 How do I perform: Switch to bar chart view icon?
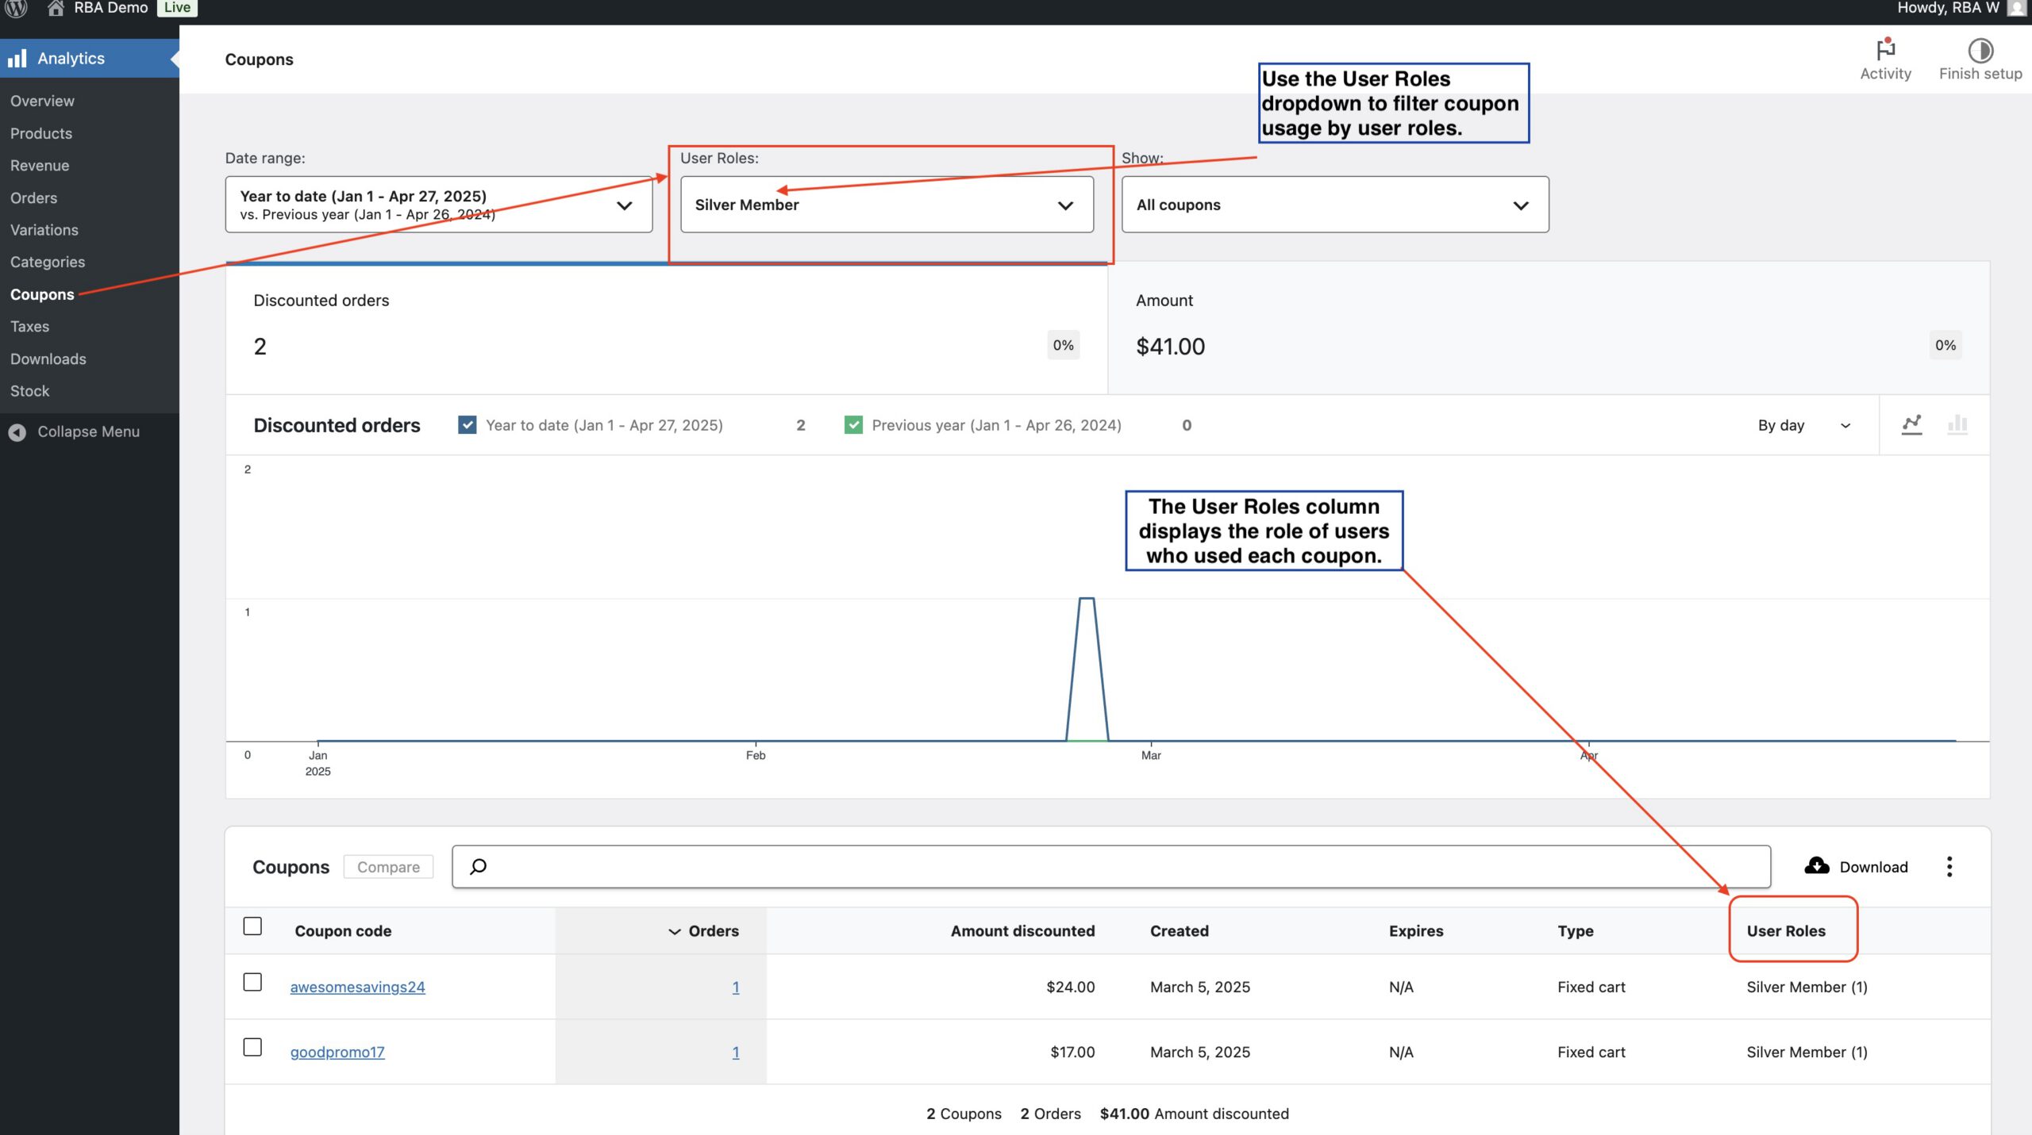(x=1957, y=424)
